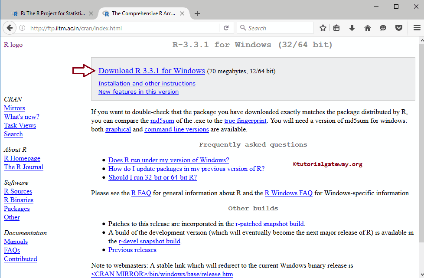Download R 3.3.1 for Windows link
Screen dimensions: 424x278
(152, 71)
